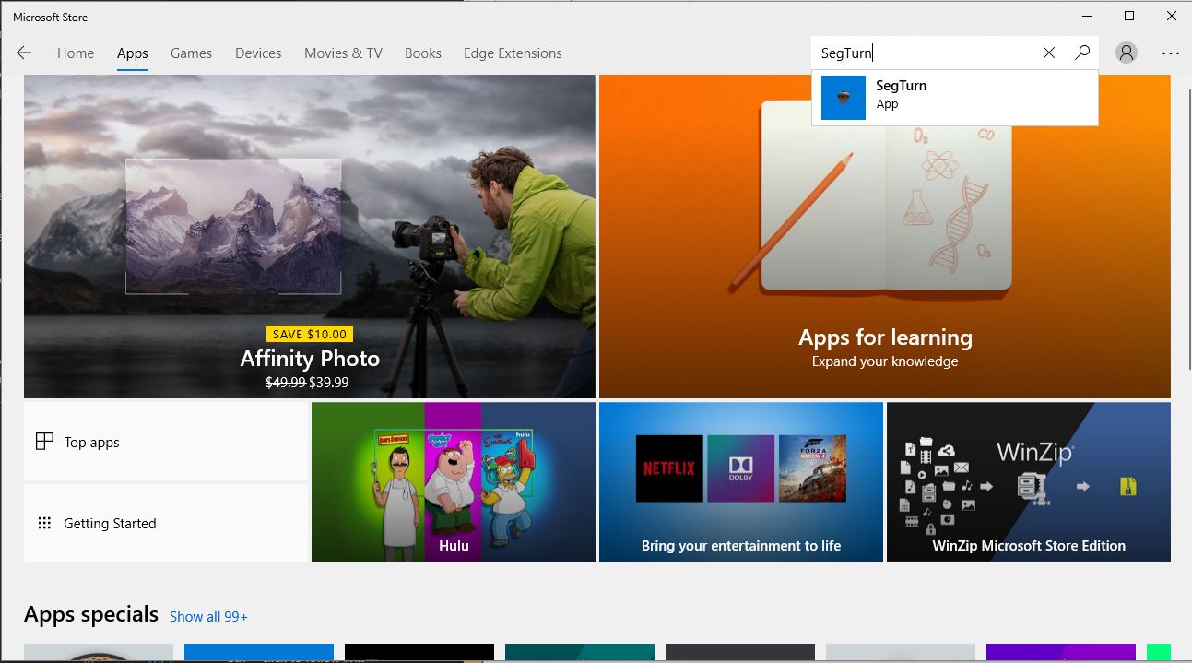Click the Show all 99+ link
1192x663 pixels.
click(x=208, y=616)
